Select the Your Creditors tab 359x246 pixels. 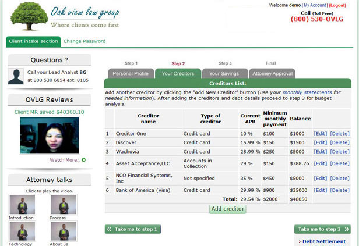[178, 73]
